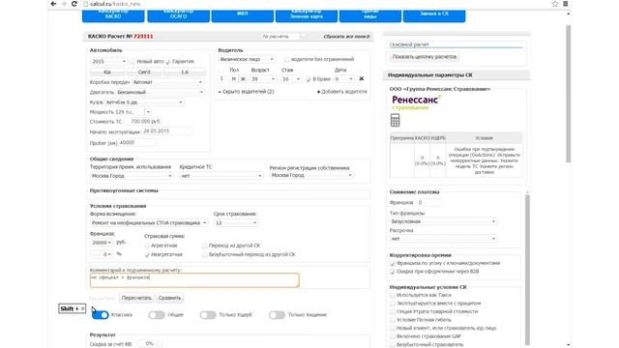Toggle водители без ограничений checkbox
Screen dimensions: 619x348
(287, 59)
